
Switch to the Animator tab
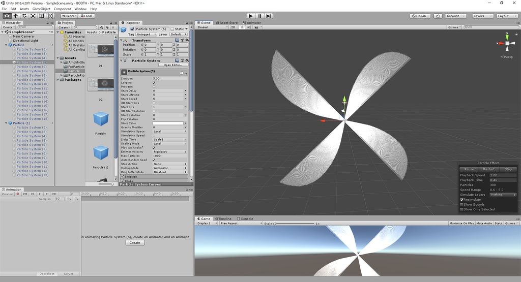click(x=252, y=23)
